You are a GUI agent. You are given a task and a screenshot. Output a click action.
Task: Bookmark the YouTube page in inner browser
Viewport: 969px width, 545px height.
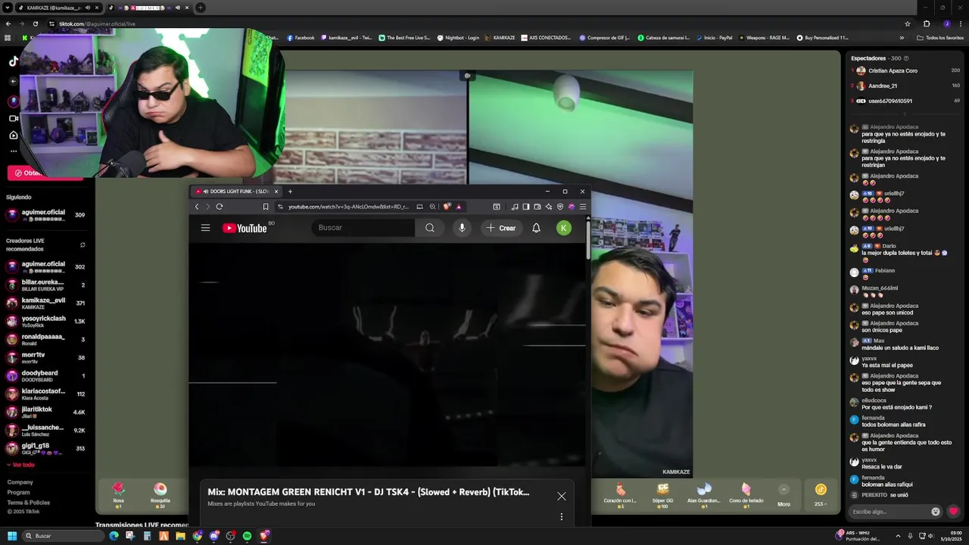click(x=266, y=207)
